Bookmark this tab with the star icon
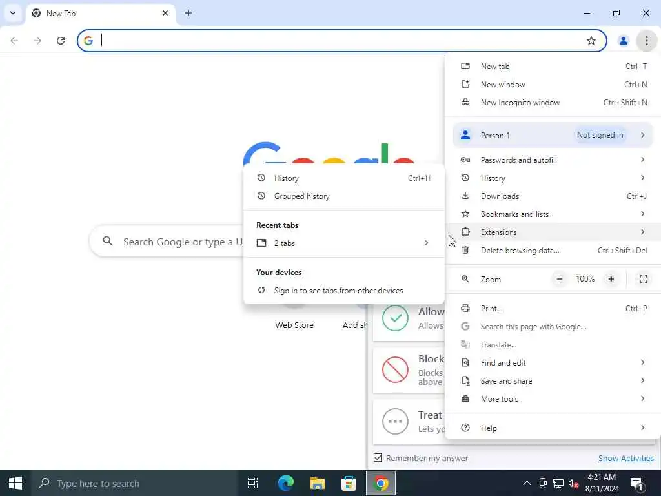 pyautogui.click(x=591, y=41)
